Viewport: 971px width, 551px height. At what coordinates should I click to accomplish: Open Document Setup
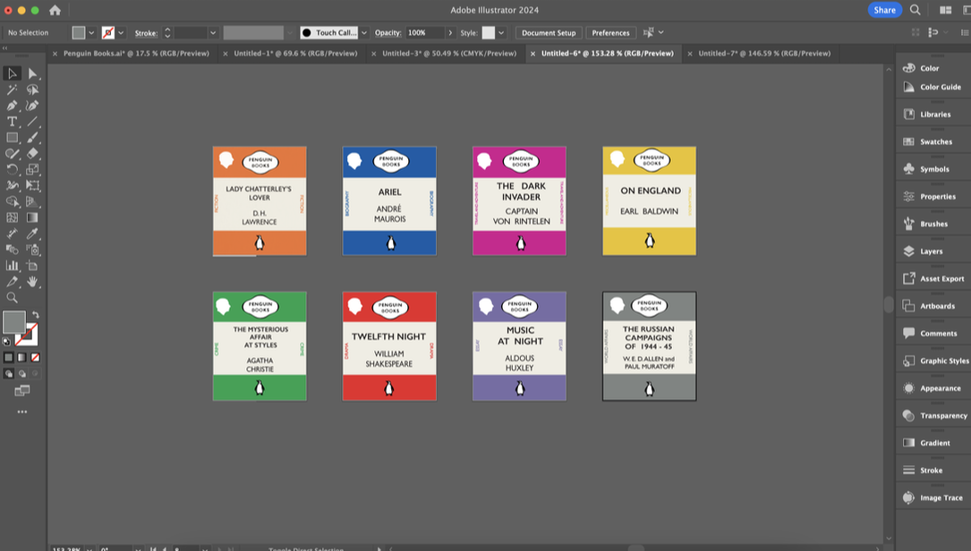pyautogui.click(x=549, y=33)
